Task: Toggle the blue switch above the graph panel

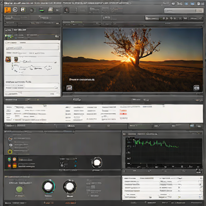Action: (192, 126)
